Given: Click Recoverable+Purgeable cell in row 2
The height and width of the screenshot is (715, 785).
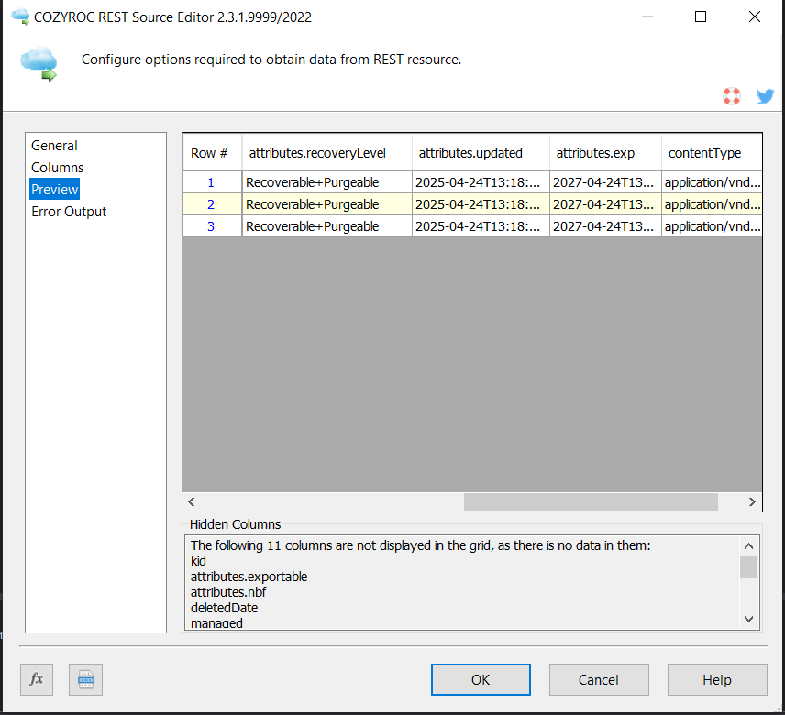Looking at the screenshot, I should [x=326, y=204].
